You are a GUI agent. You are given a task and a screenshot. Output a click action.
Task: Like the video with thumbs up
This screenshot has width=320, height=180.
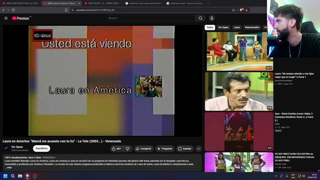pyautogui.click(x=116, y=149)
